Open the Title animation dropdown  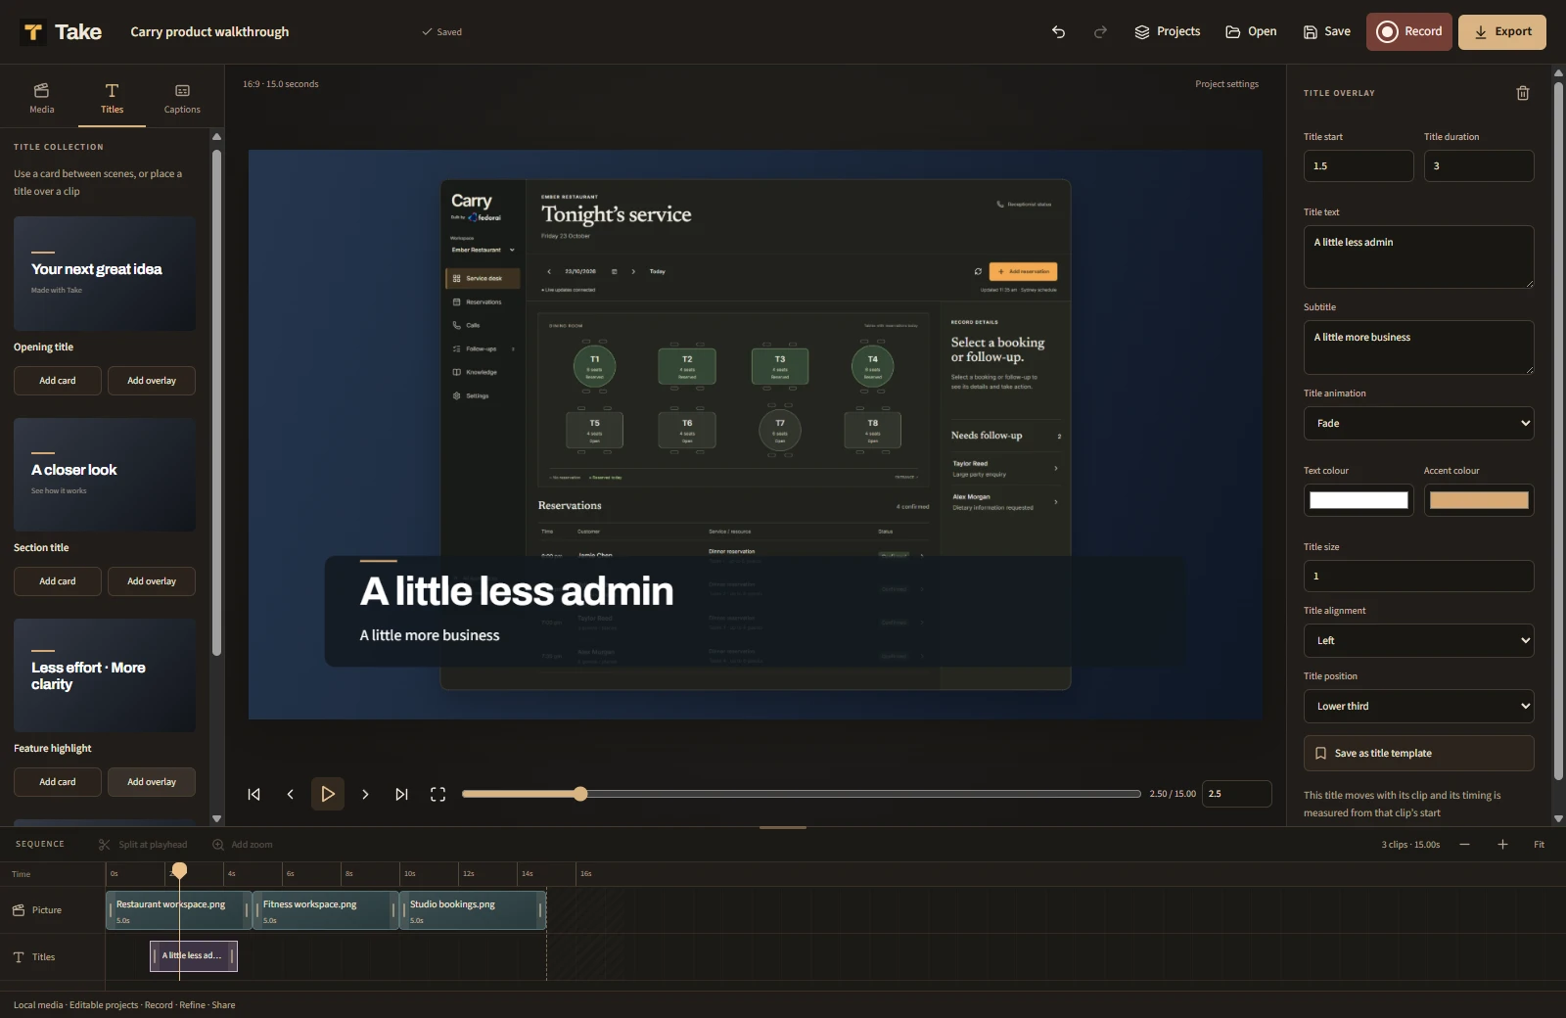[1418, 423]
